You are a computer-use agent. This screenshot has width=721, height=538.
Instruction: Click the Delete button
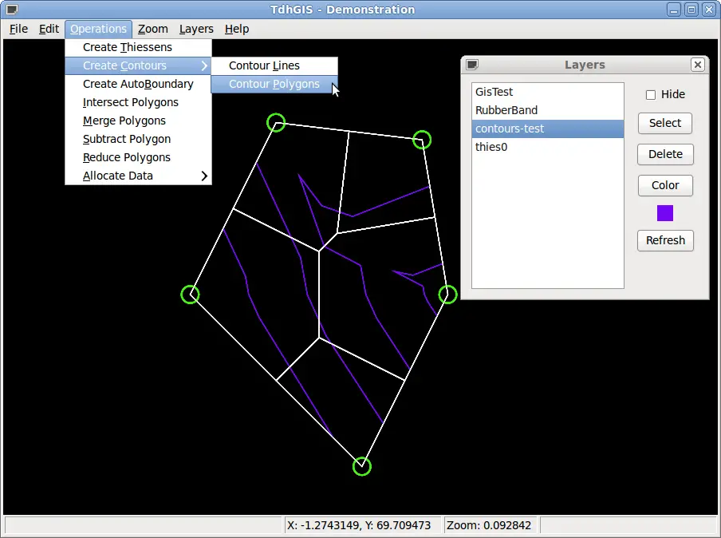coord(665,154)
